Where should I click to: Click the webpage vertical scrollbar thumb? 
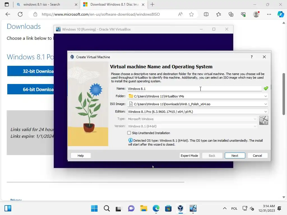(284, 94)
